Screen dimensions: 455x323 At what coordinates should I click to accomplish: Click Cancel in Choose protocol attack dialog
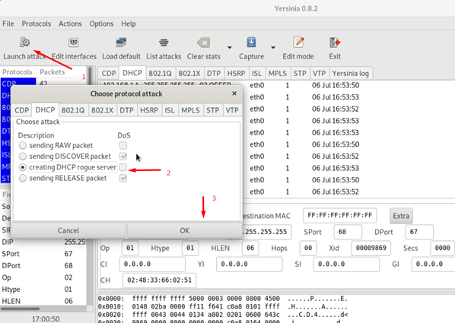(68, 230)
